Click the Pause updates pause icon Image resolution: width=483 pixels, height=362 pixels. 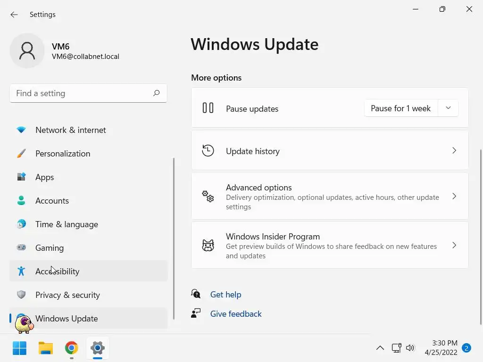[x=208, y=108]
